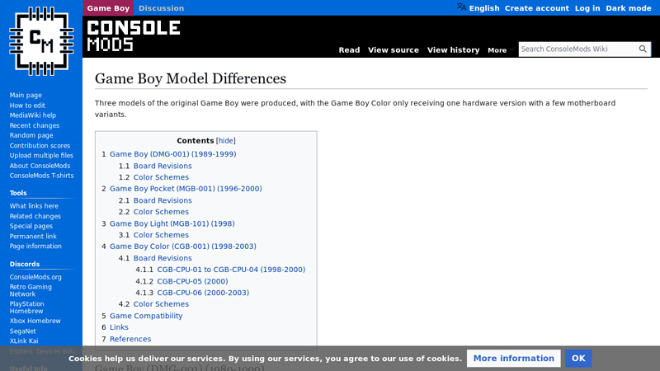This screenshot has height=371, width=660.
Task: Click the search magnifier icon
Action: tap(643, 49)
